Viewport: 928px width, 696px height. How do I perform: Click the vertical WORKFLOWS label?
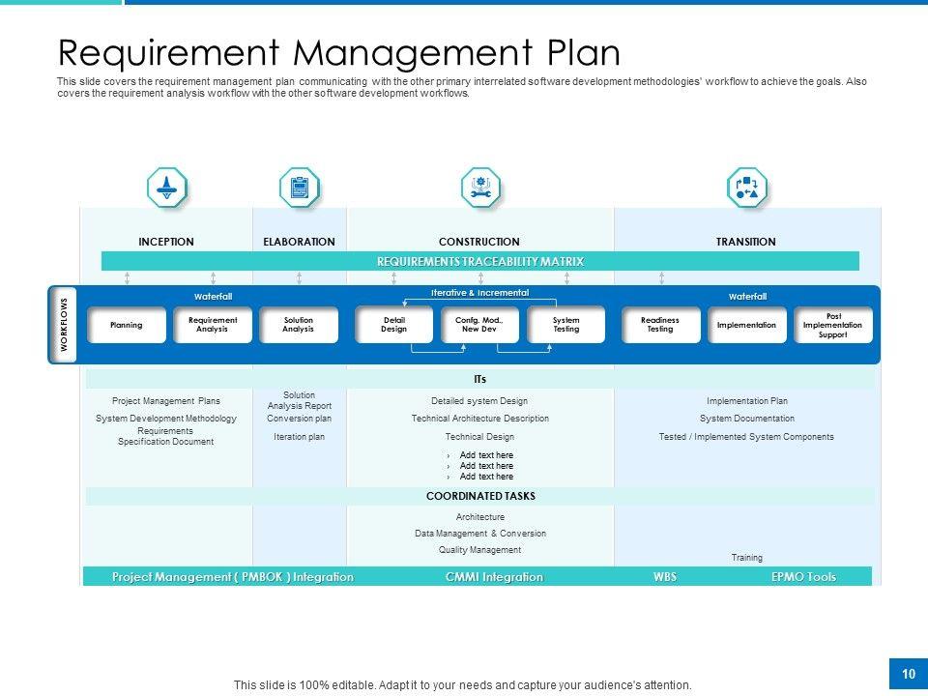coord(64,325)
